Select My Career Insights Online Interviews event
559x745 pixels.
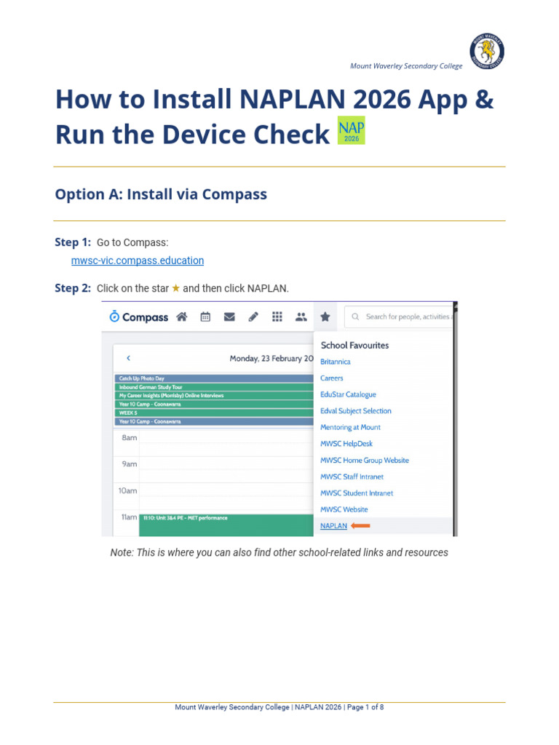(214, 396)
